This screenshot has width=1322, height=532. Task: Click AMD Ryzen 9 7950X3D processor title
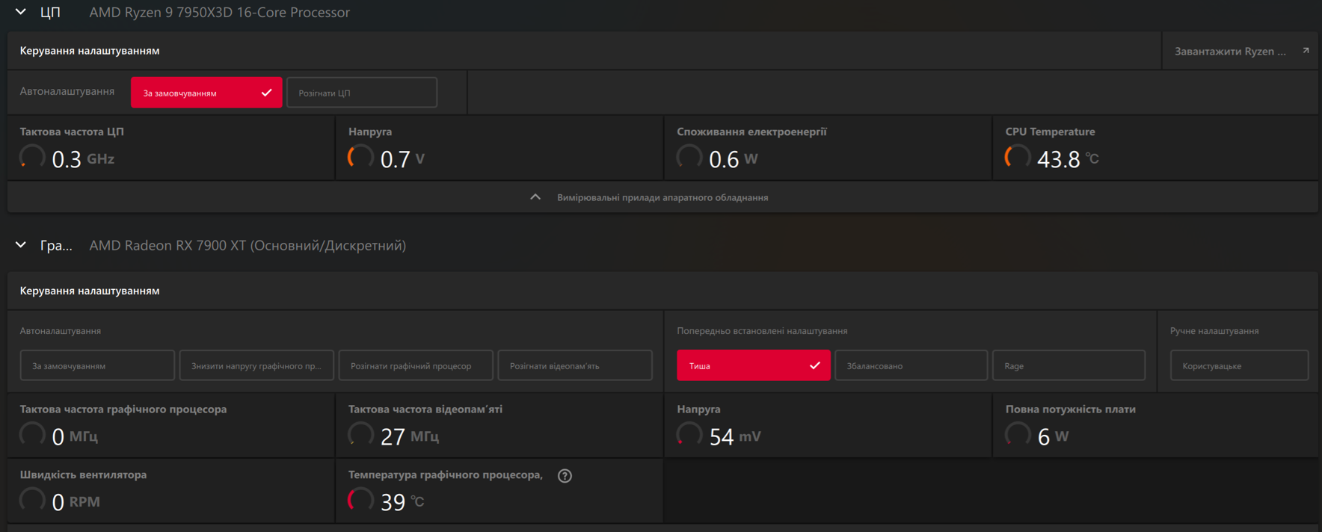[219, 12]
